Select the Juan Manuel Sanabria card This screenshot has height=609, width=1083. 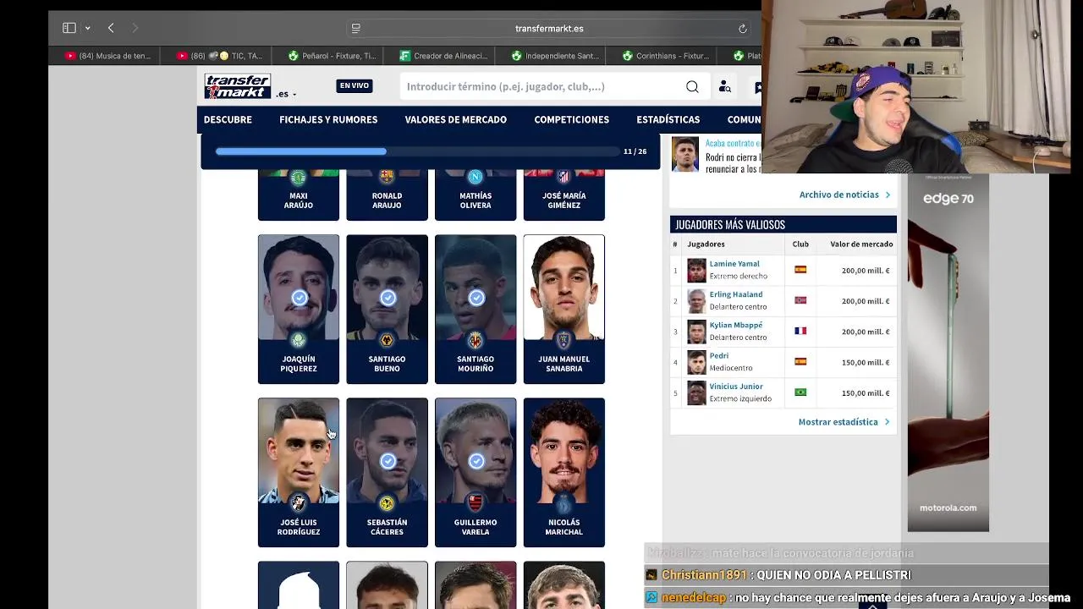(x=563, y=309)
